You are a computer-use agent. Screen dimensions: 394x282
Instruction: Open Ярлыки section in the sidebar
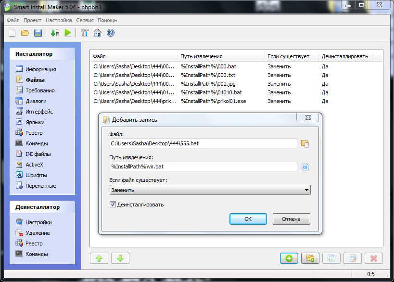tap(30, 122)
